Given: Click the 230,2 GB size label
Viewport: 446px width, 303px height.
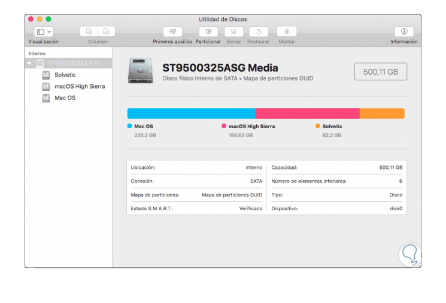Looking at the screenshot, I should [x=145, y=135].
